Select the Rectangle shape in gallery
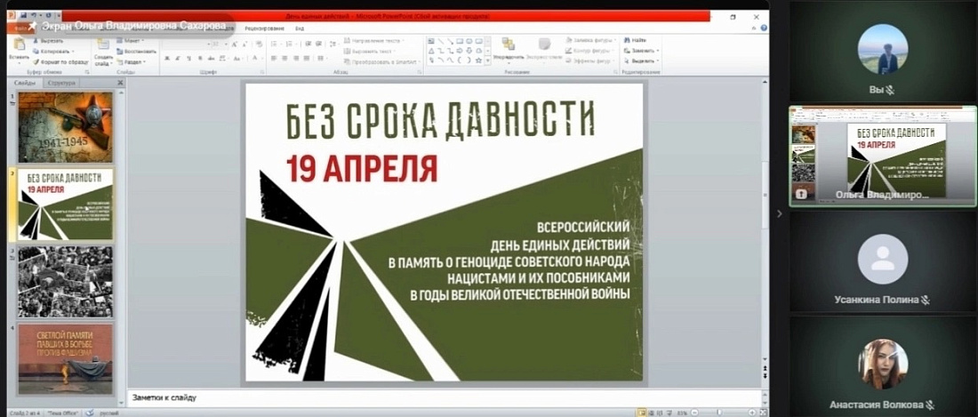This screenshot has height=417, width=978. tap(460, 41)
